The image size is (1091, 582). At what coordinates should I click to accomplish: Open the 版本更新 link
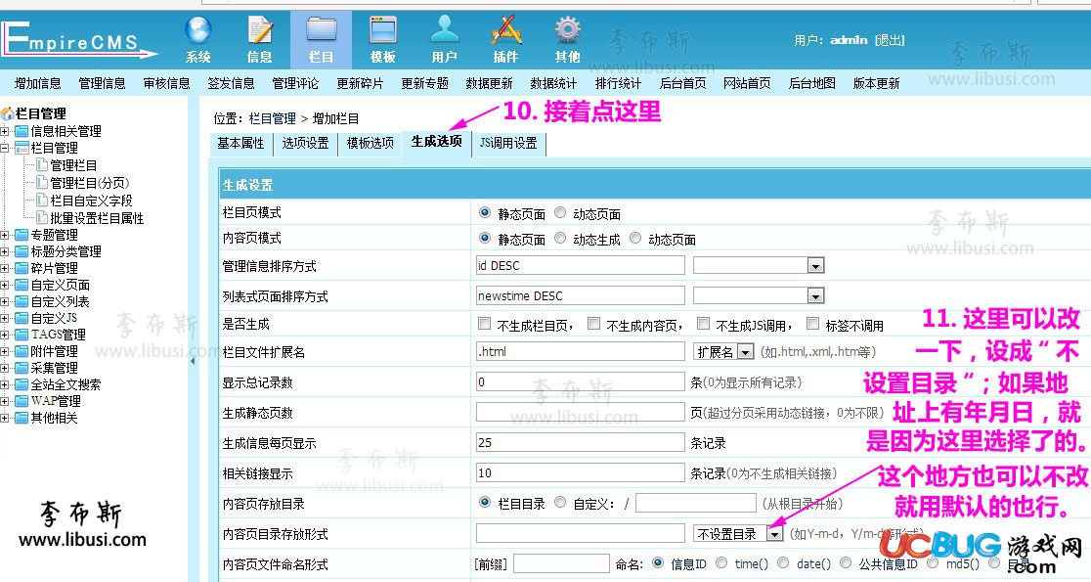click(877, 83)
